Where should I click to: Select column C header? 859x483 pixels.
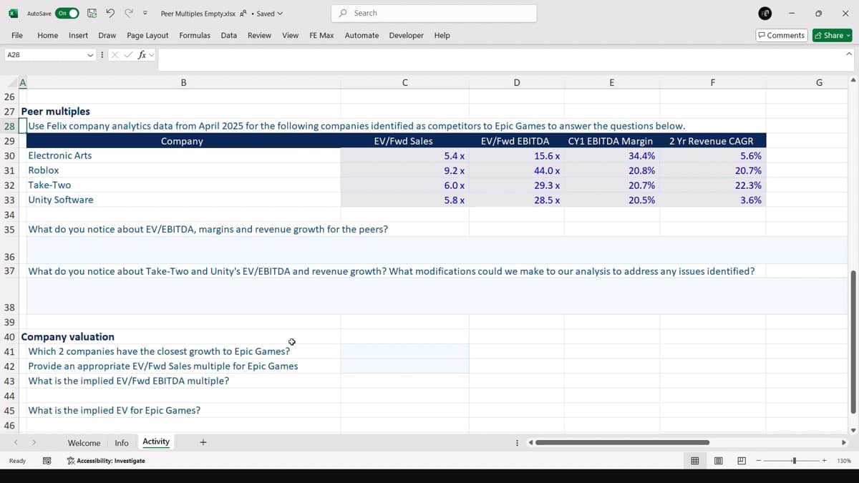[x=405, y=82]
